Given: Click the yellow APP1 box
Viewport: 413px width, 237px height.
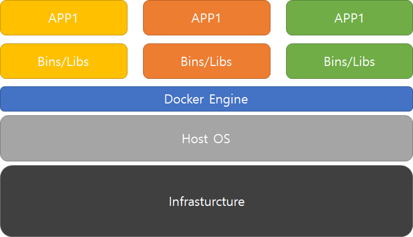Looking at the screenshot, I should 64,18.
